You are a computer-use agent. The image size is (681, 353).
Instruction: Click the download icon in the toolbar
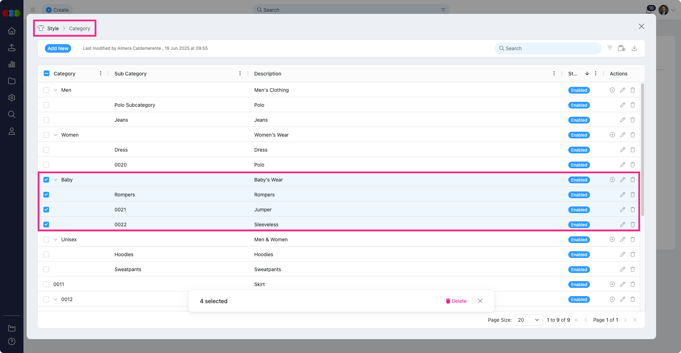pos(634,48)
